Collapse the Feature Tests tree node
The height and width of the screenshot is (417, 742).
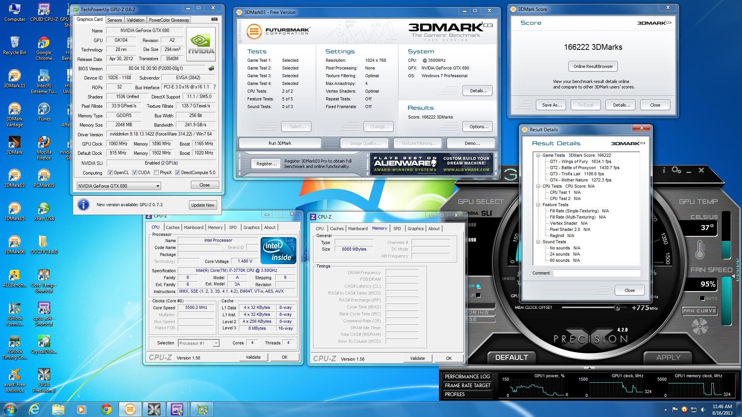[538, 205]
